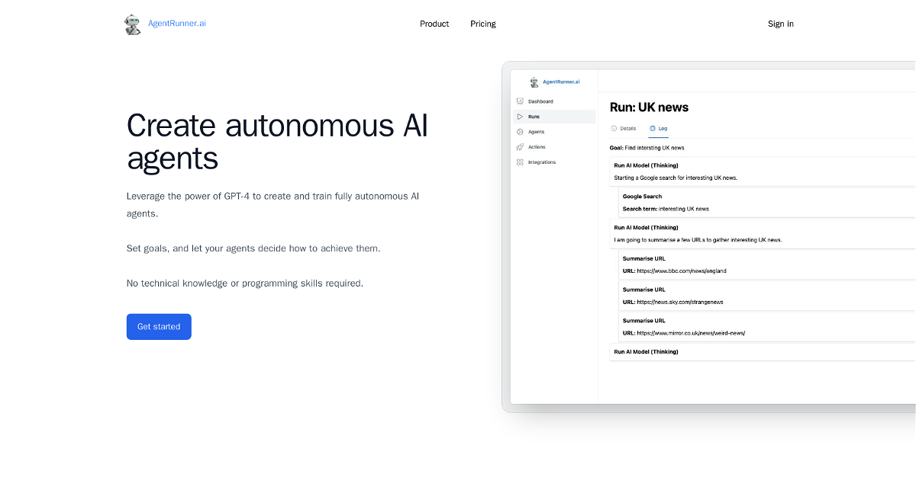Click the Log tab icon
Screen dimensions: 916x477
(653, 129)
